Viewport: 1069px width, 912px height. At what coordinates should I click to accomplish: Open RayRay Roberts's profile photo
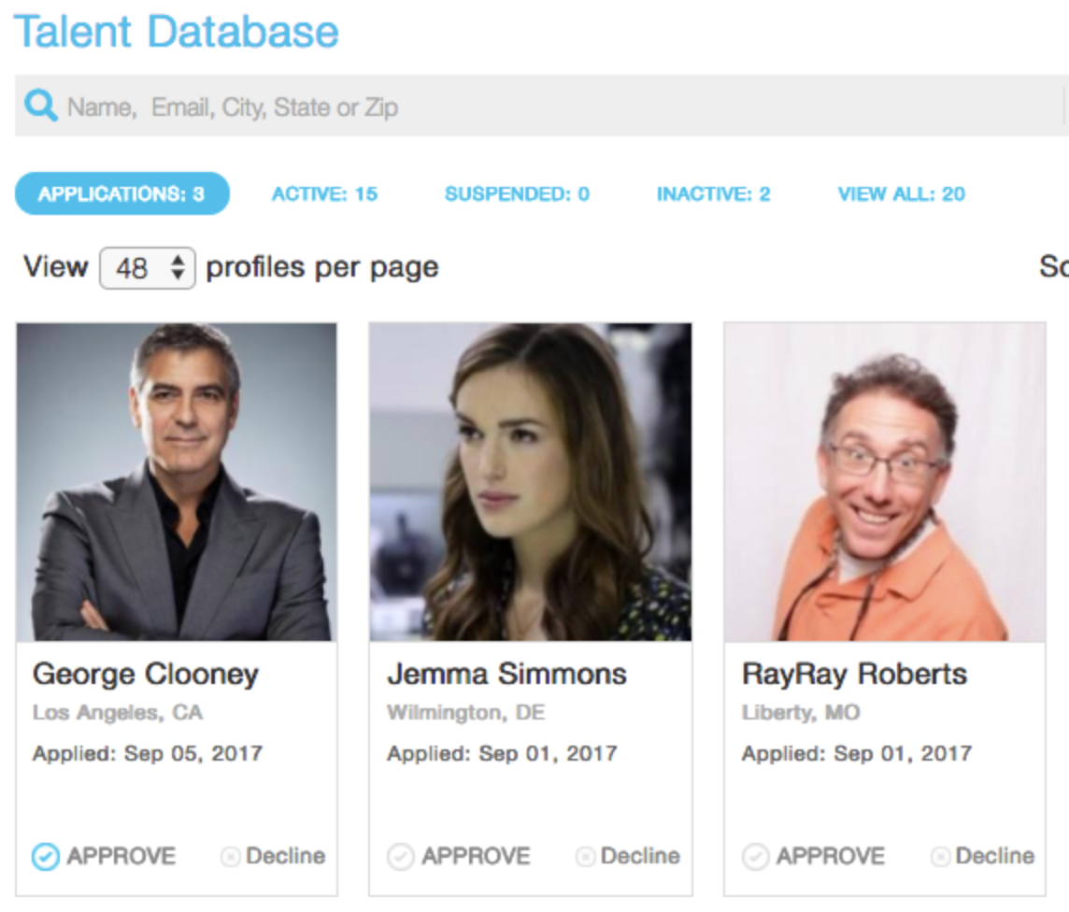(x=885, y=481)
